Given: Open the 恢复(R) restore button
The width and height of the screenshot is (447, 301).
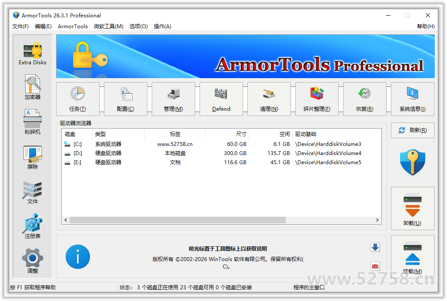Looking at the screenshot, I should pos(365,99).
